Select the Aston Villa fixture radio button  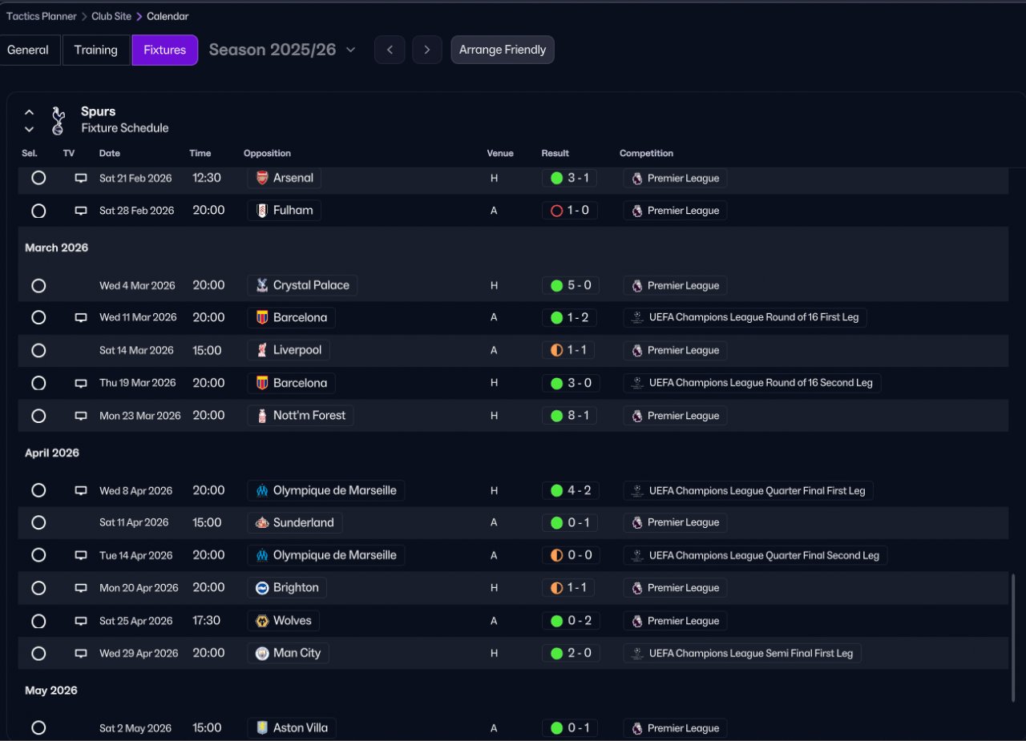[38, 728]
